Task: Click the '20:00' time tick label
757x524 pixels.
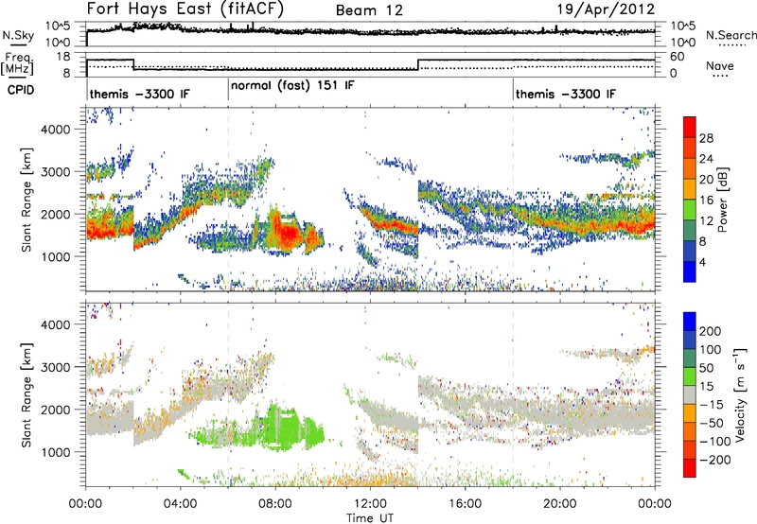Action: pos(560,504)
